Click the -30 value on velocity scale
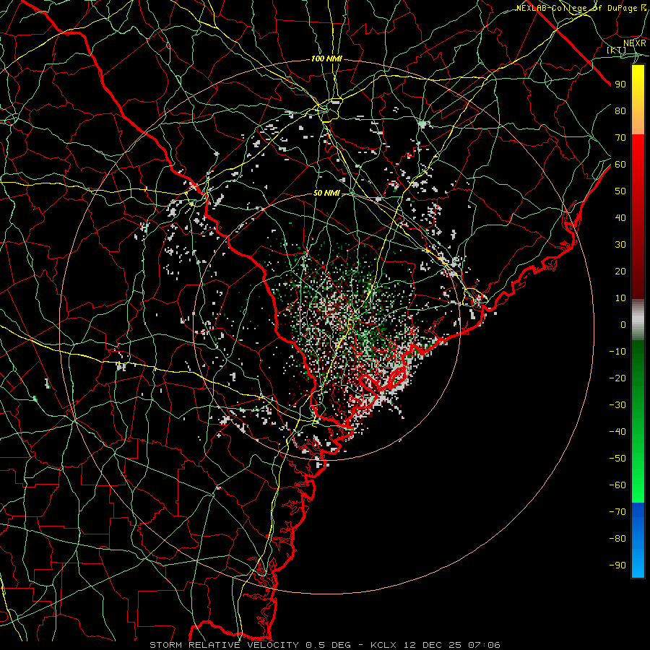This screenshot has height=650, width=650. pyautogui.click(x=617, y=405)
